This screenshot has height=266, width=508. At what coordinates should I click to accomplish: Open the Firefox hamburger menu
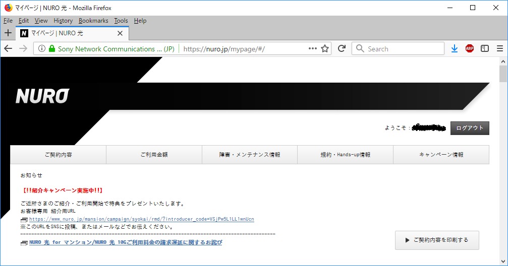point(500,49)
